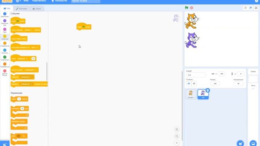
Task: Click the Scratch logo
Action: [x=7, y=1]
